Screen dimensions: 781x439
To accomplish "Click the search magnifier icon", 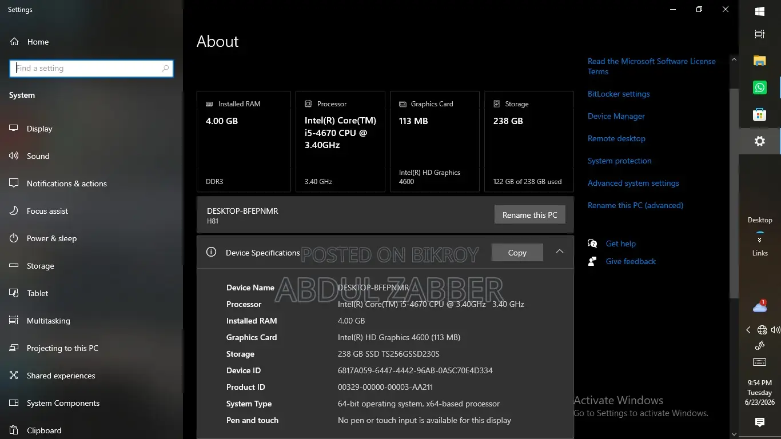I will pyautogui.click(x=165, y=69).
